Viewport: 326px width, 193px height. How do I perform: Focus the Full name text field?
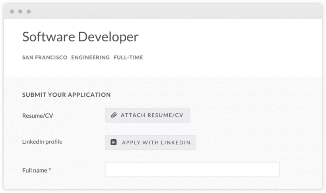point(192,170)
